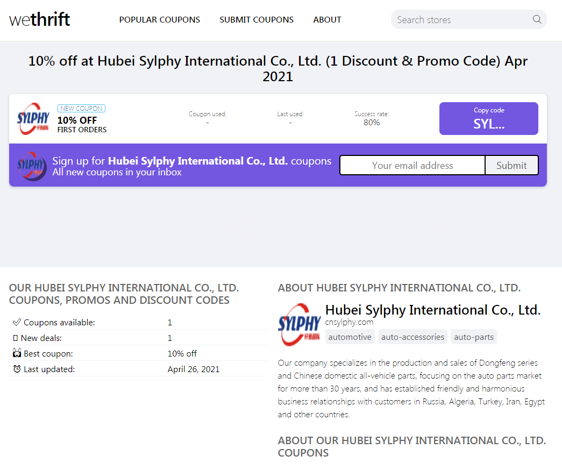
Task: Select the 10% OFF coupon title
Action: [77, 120]
